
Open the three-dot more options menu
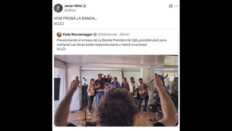click(x=176, y=6)
